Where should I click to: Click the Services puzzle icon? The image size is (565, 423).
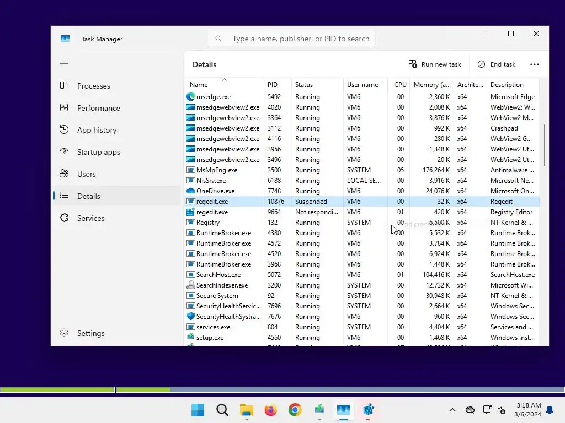click(64, 218)
